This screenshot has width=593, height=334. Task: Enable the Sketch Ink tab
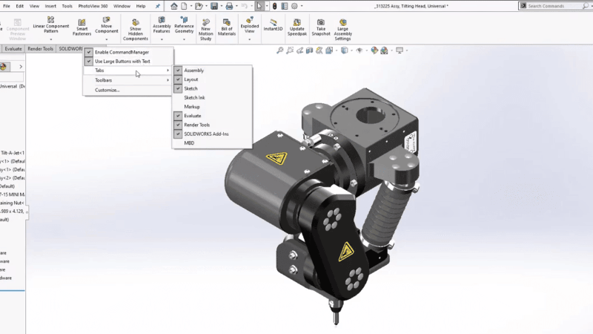coord(194,98)
